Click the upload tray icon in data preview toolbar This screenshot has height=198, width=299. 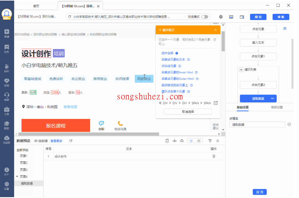point(182,141)
